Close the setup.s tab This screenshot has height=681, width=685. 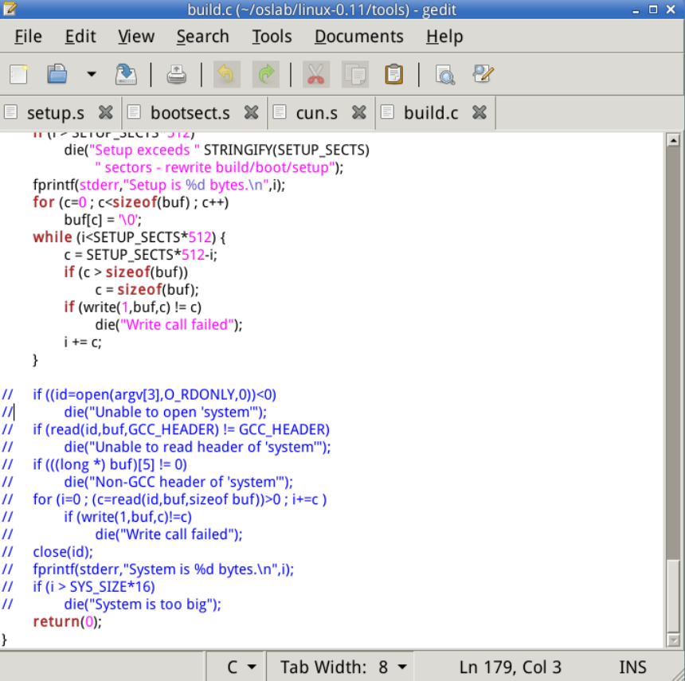point(105,112)
